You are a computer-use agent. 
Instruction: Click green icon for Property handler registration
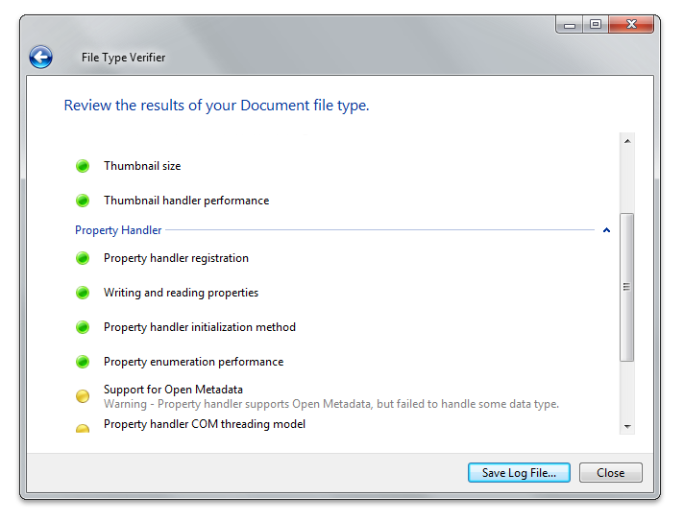point(83,258)
